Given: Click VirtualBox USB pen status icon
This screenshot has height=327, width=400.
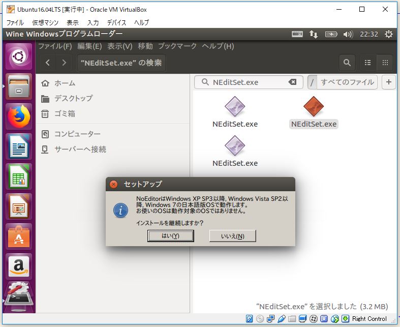Looking at the screenshot, I should click(282, 319).
